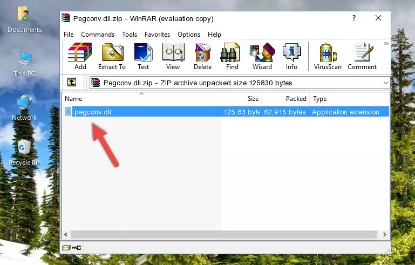Open the File menu
The height and width of the screenshot is (265, 415).
[69, 35]
